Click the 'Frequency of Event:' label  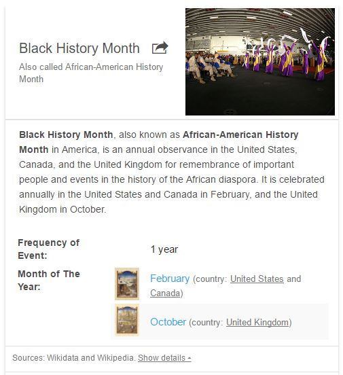48,249
